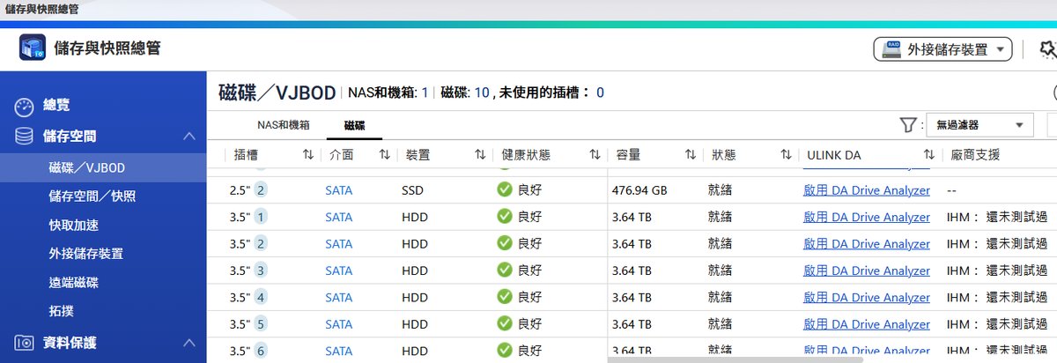Click 啟用 DA Drive Analyzer for SSD row

[x=866, y=190]
